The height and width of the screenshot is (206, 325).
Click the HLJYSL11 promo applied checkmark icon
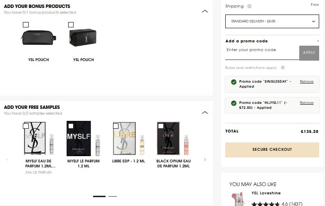click(x=234, y=103)
